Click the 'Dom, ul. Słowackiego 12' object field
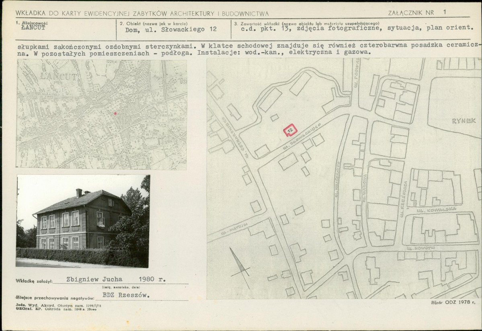Image resolution: width=482 pixels, height=331 pixels. tap(171, 29)
